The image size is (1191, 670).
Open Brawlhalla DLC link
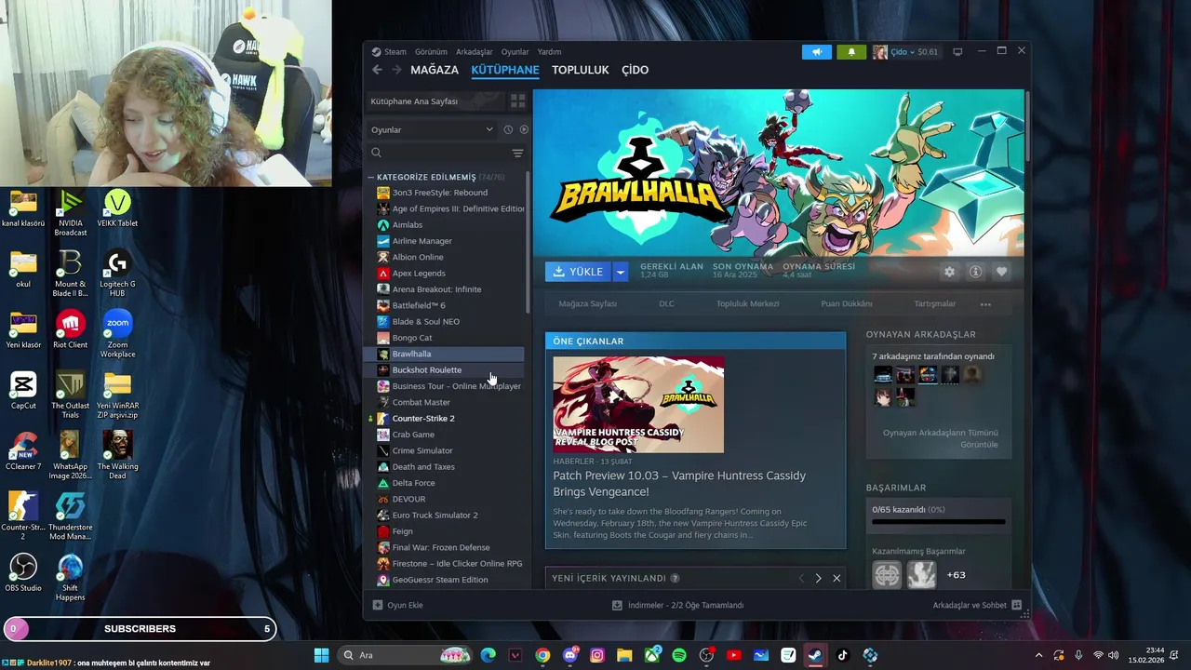[x=666, y=304]
